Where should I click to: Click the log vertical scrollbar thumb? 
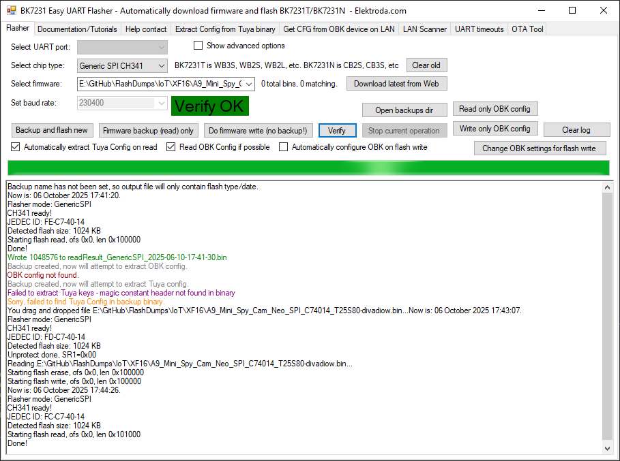607,317
